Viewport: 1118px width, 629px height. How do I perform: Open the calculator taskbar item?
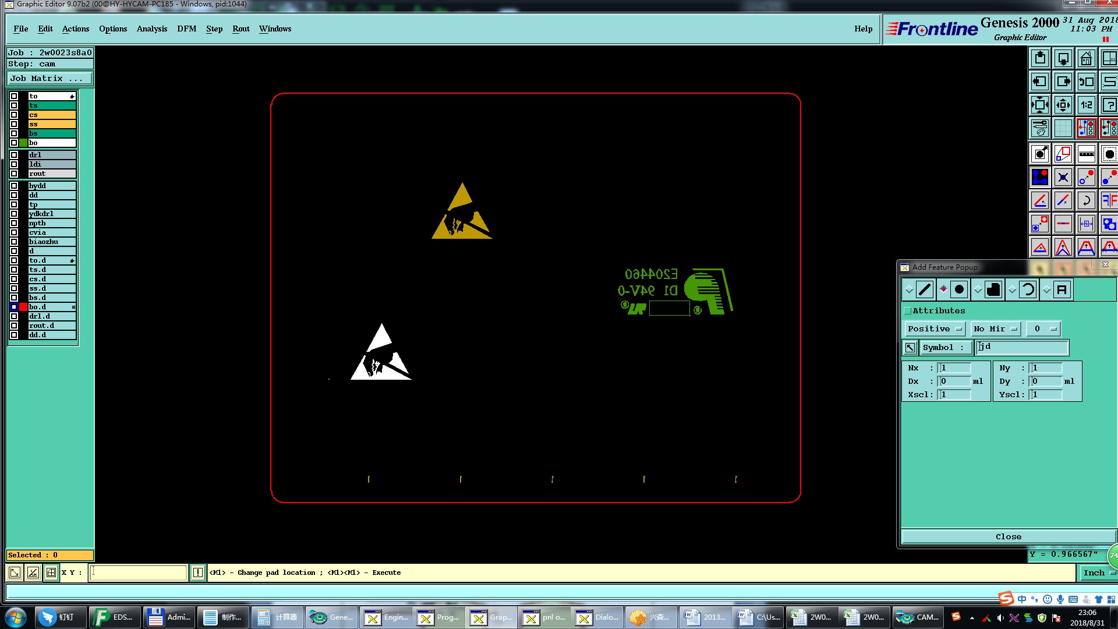278,617
